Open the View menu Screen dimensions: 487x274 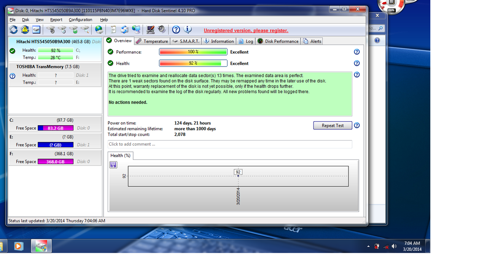(40, 20)
